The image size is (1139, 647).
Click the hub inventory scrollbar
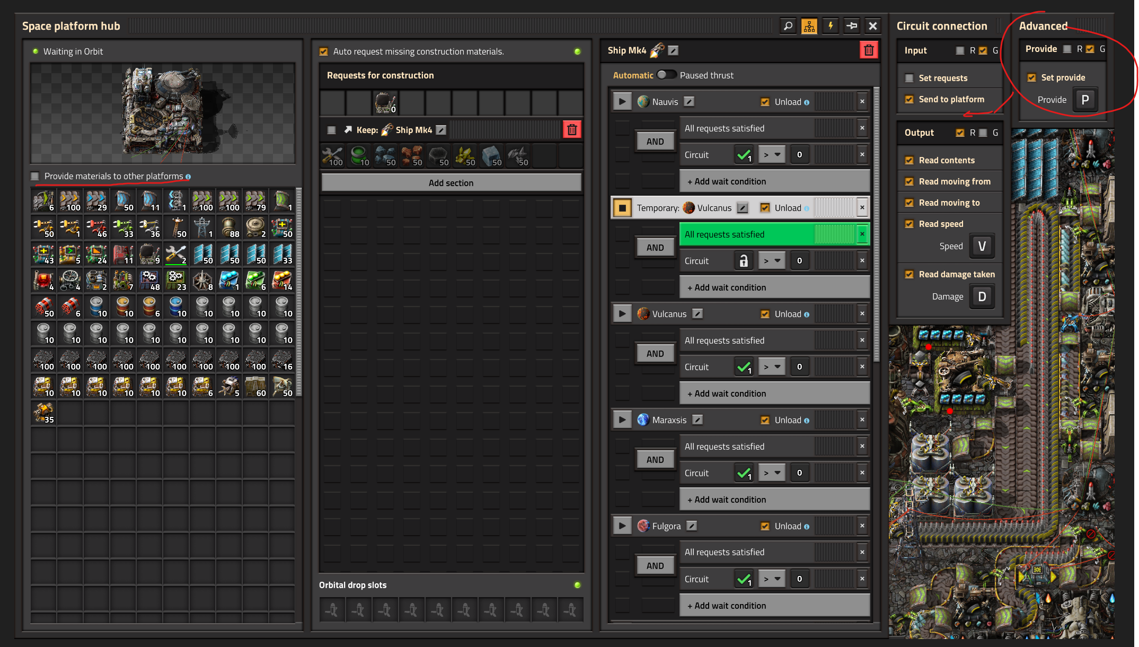click(x=299, y=292)
